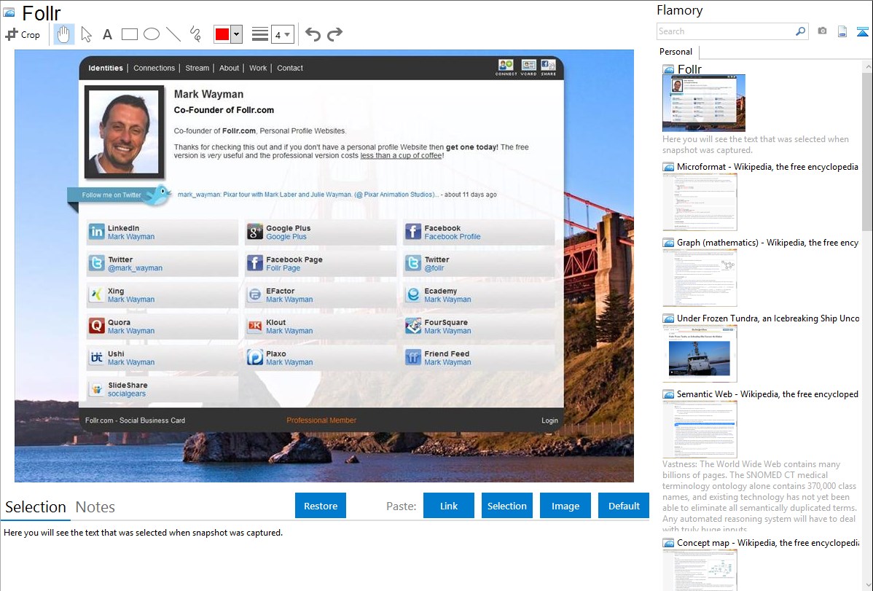Click the document page icon in Flamory header

(x=842, y=31)
